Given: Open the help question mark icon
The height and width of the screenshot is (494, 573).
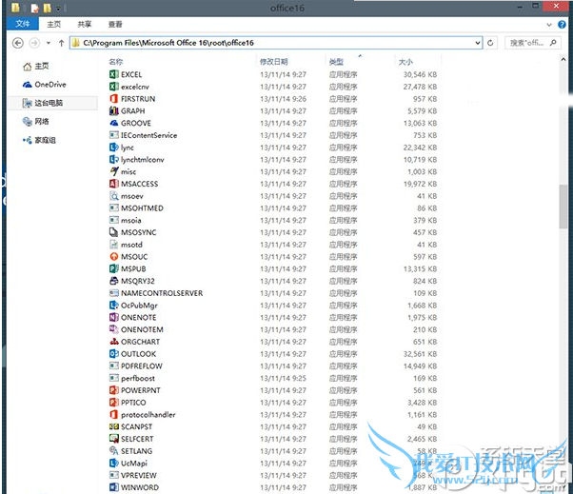Looking at the screenshot, I should [562, 25].
